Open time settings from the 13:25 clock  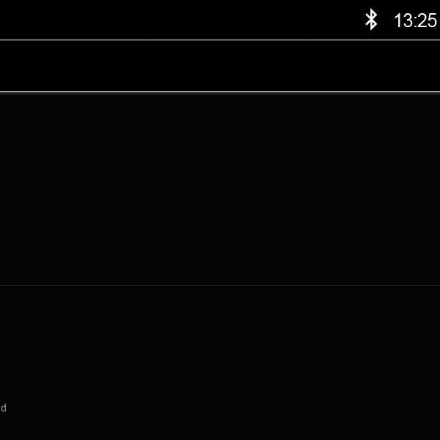[x=416, y=21]
